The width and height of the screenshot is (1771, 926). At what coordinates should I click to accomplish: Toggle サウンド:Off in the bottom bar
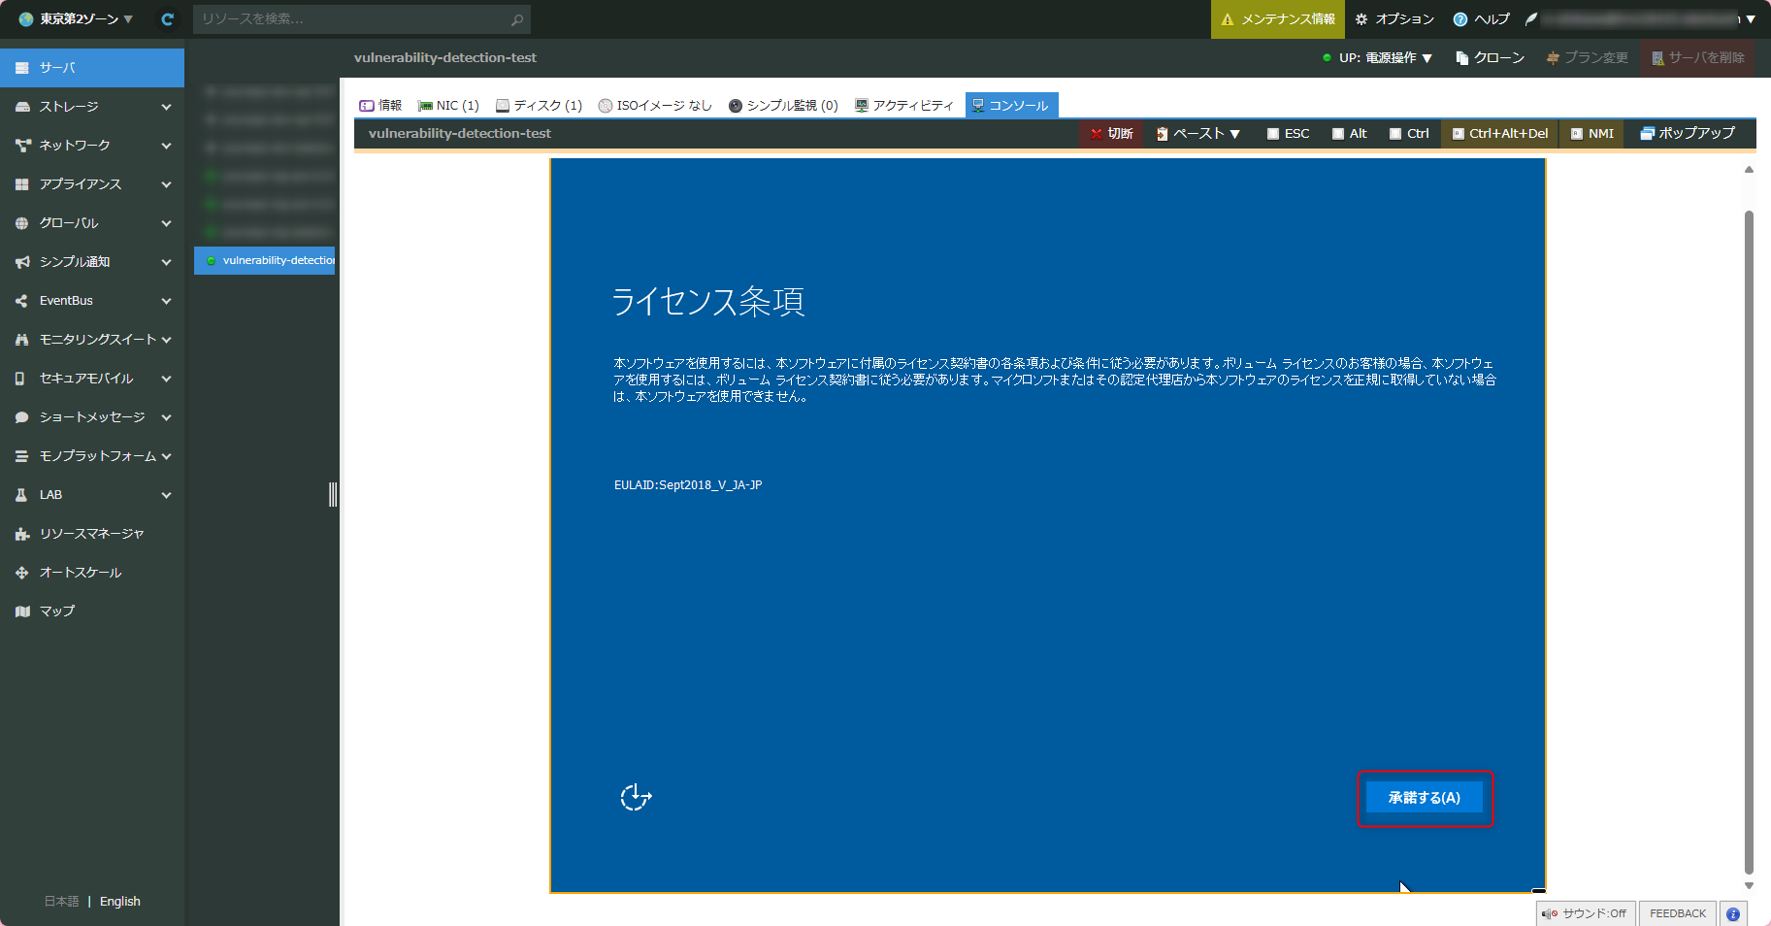coord(1586,913)
